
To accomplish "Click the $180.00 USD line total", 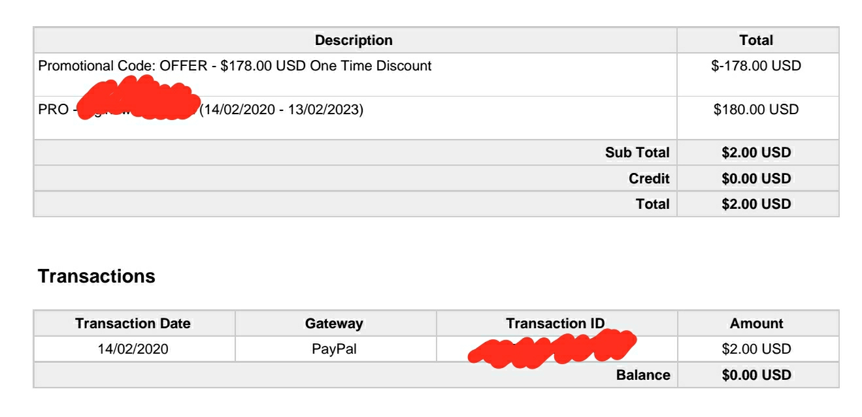I will point(756,110).
